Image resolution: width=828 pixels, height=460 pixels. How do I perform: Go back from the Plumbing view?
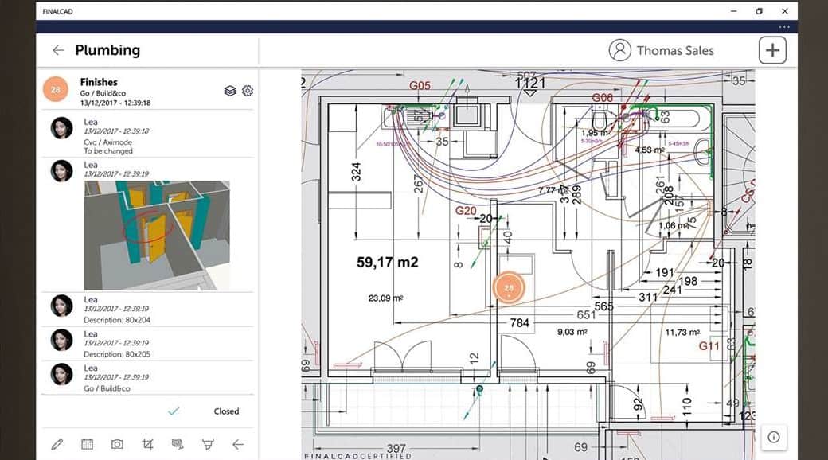tap(57, 49)
